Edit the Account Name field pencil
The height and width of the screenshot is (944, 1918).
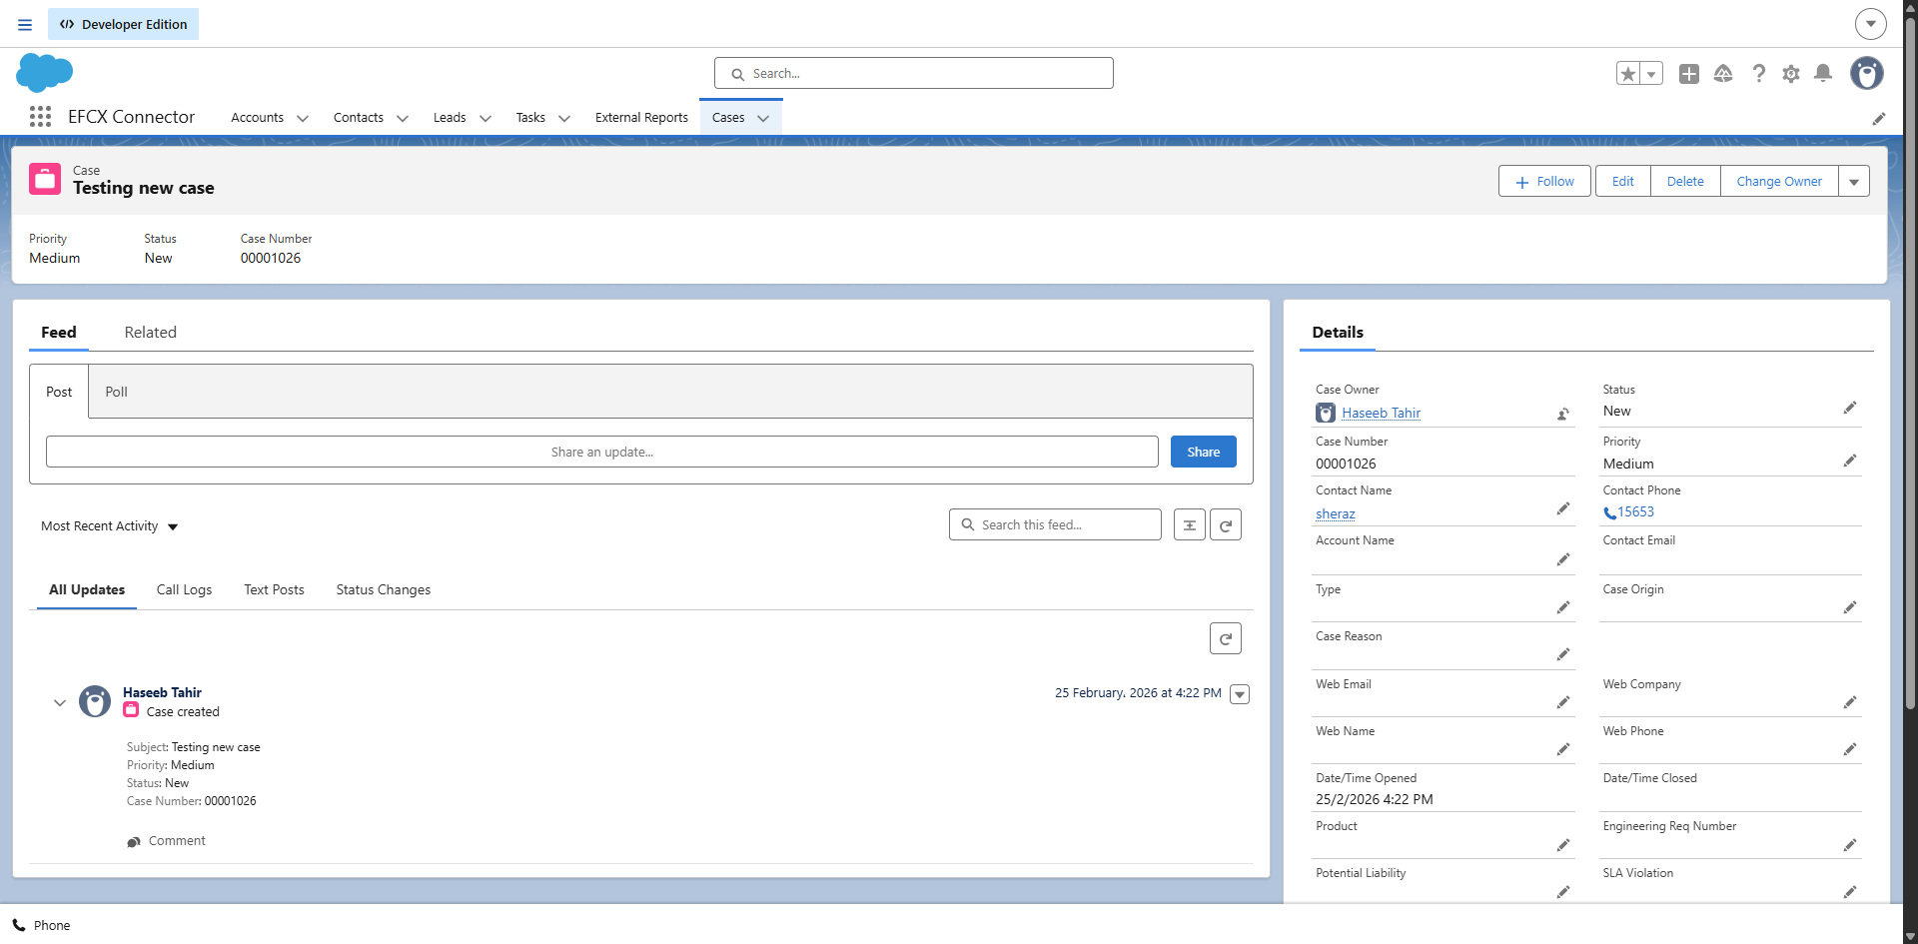(1563, 559)
